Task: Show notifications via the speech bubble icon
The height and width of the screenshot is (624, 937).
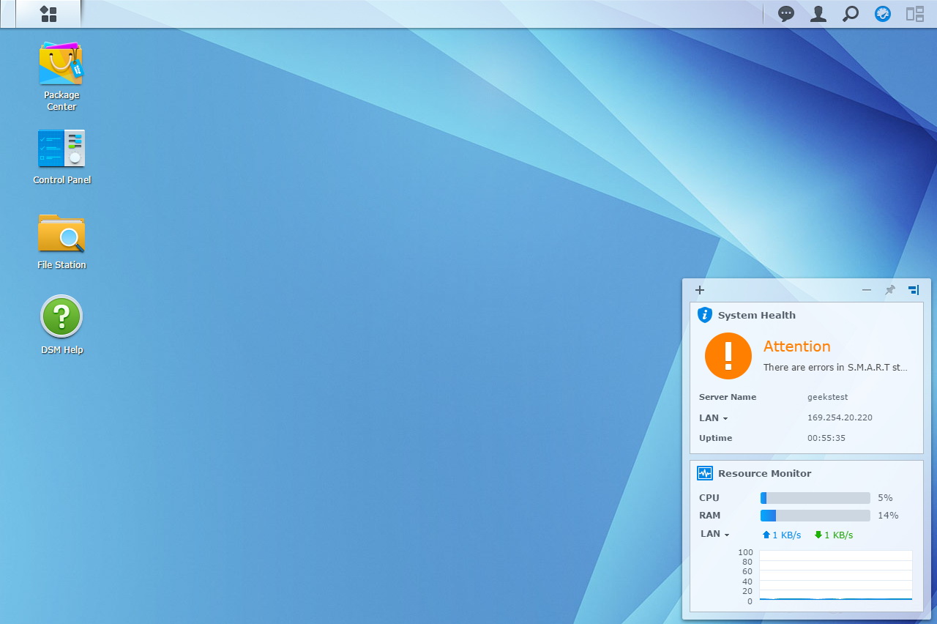Action: pyautogui.click(x=786, y=14)
